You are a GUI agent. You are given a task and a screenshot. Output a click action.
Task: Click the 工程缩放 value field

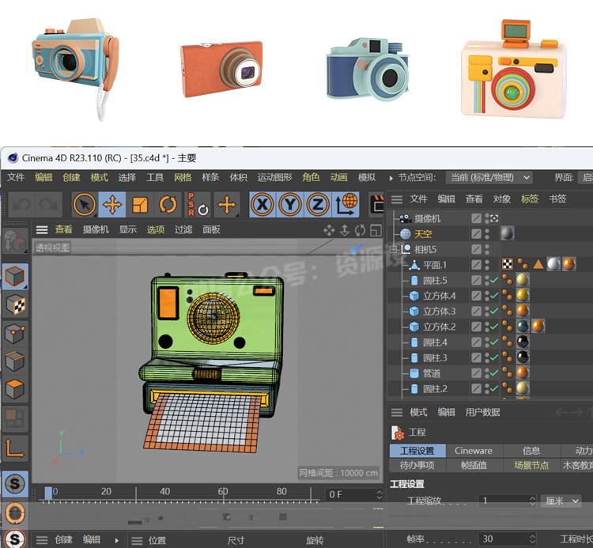point(507,501)
